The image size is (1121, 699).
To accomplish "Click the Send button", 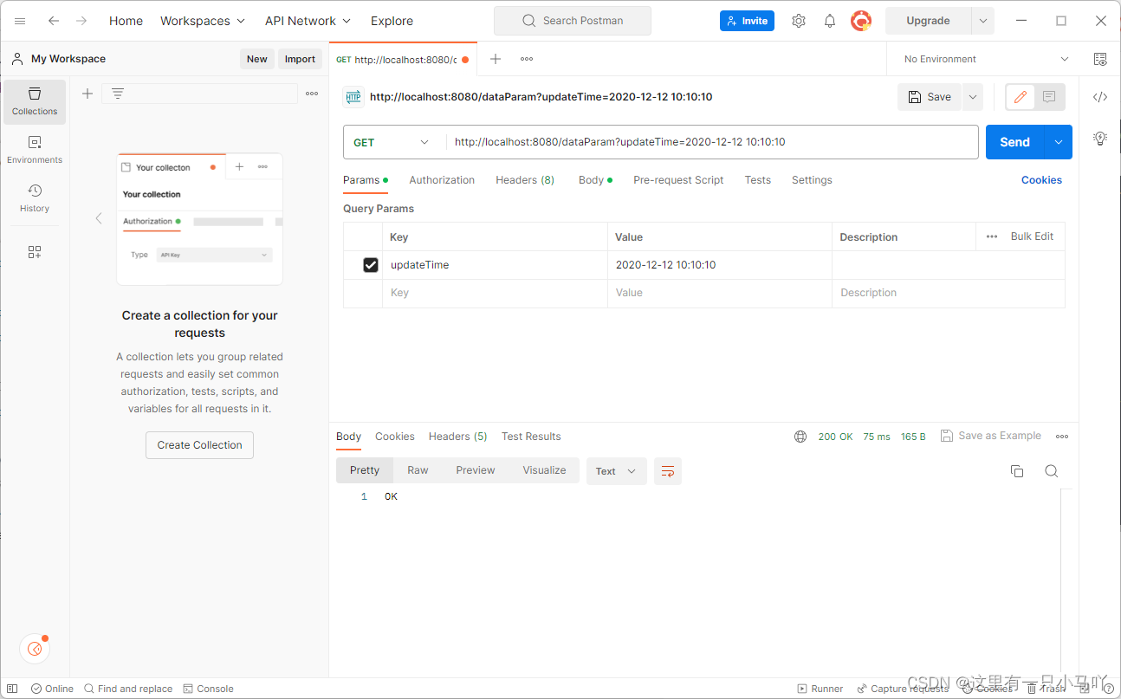I will 1015,142.
